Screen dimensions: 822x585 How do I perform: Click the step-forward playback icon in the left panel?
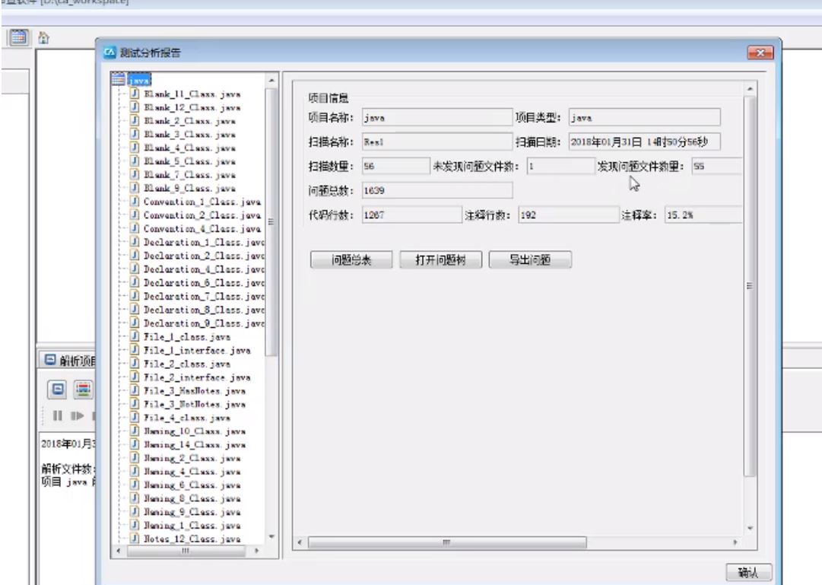[x=78, y=415]
